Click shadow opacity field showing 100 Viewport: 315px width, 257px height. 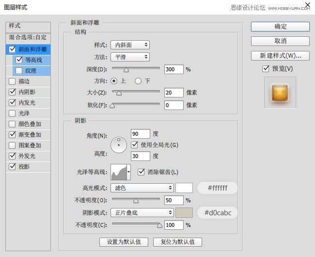174,225
